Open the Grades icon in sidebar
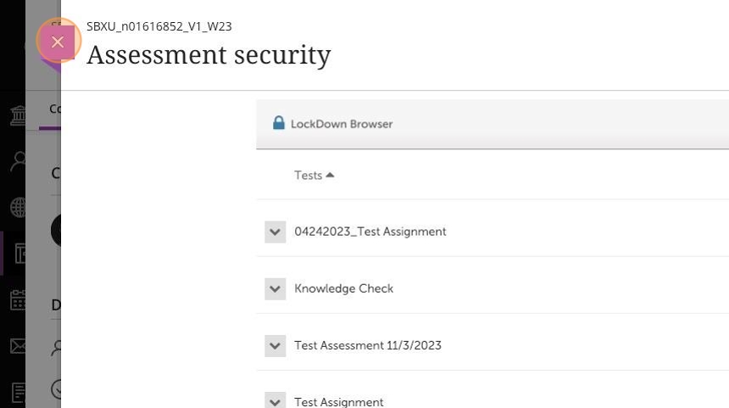This screenshot has height=408, width=729. click(x=17, y=391)
